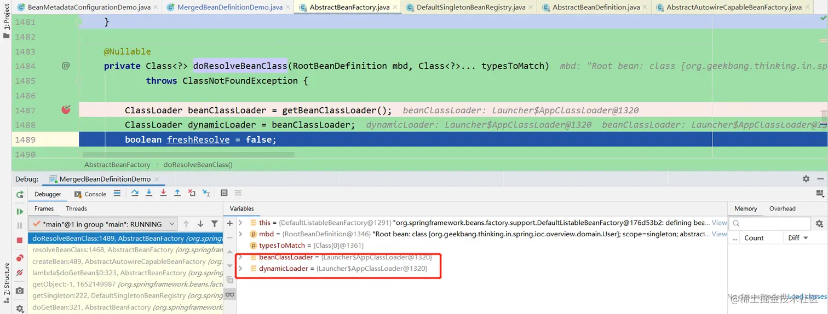Select resolveBeanClass:1468 stack frame
828x314 pixels.
click(125, 249)
